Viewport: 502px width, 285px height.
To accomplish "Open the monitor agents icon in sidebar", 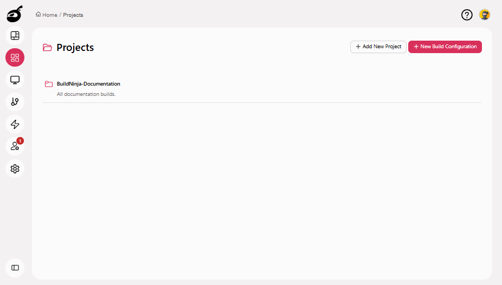I will coord(15,80).
